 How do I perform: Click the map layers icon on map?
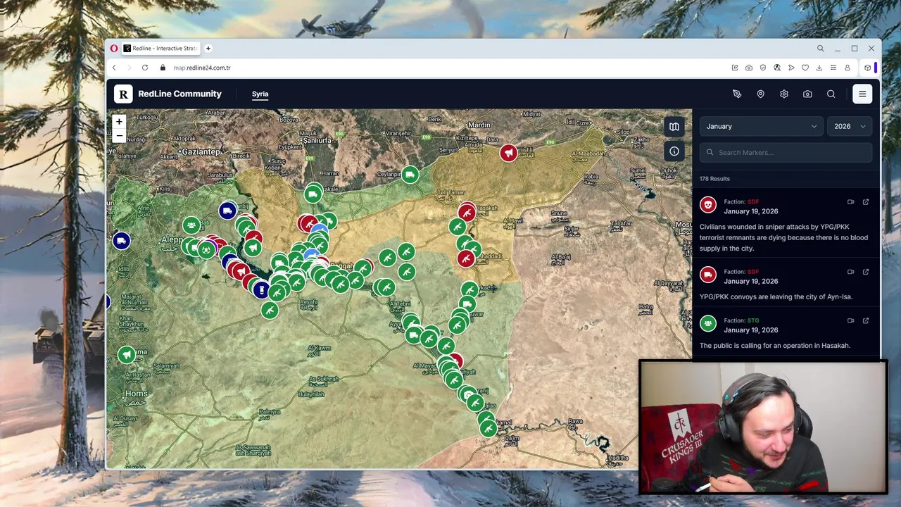tap(674, 127)
